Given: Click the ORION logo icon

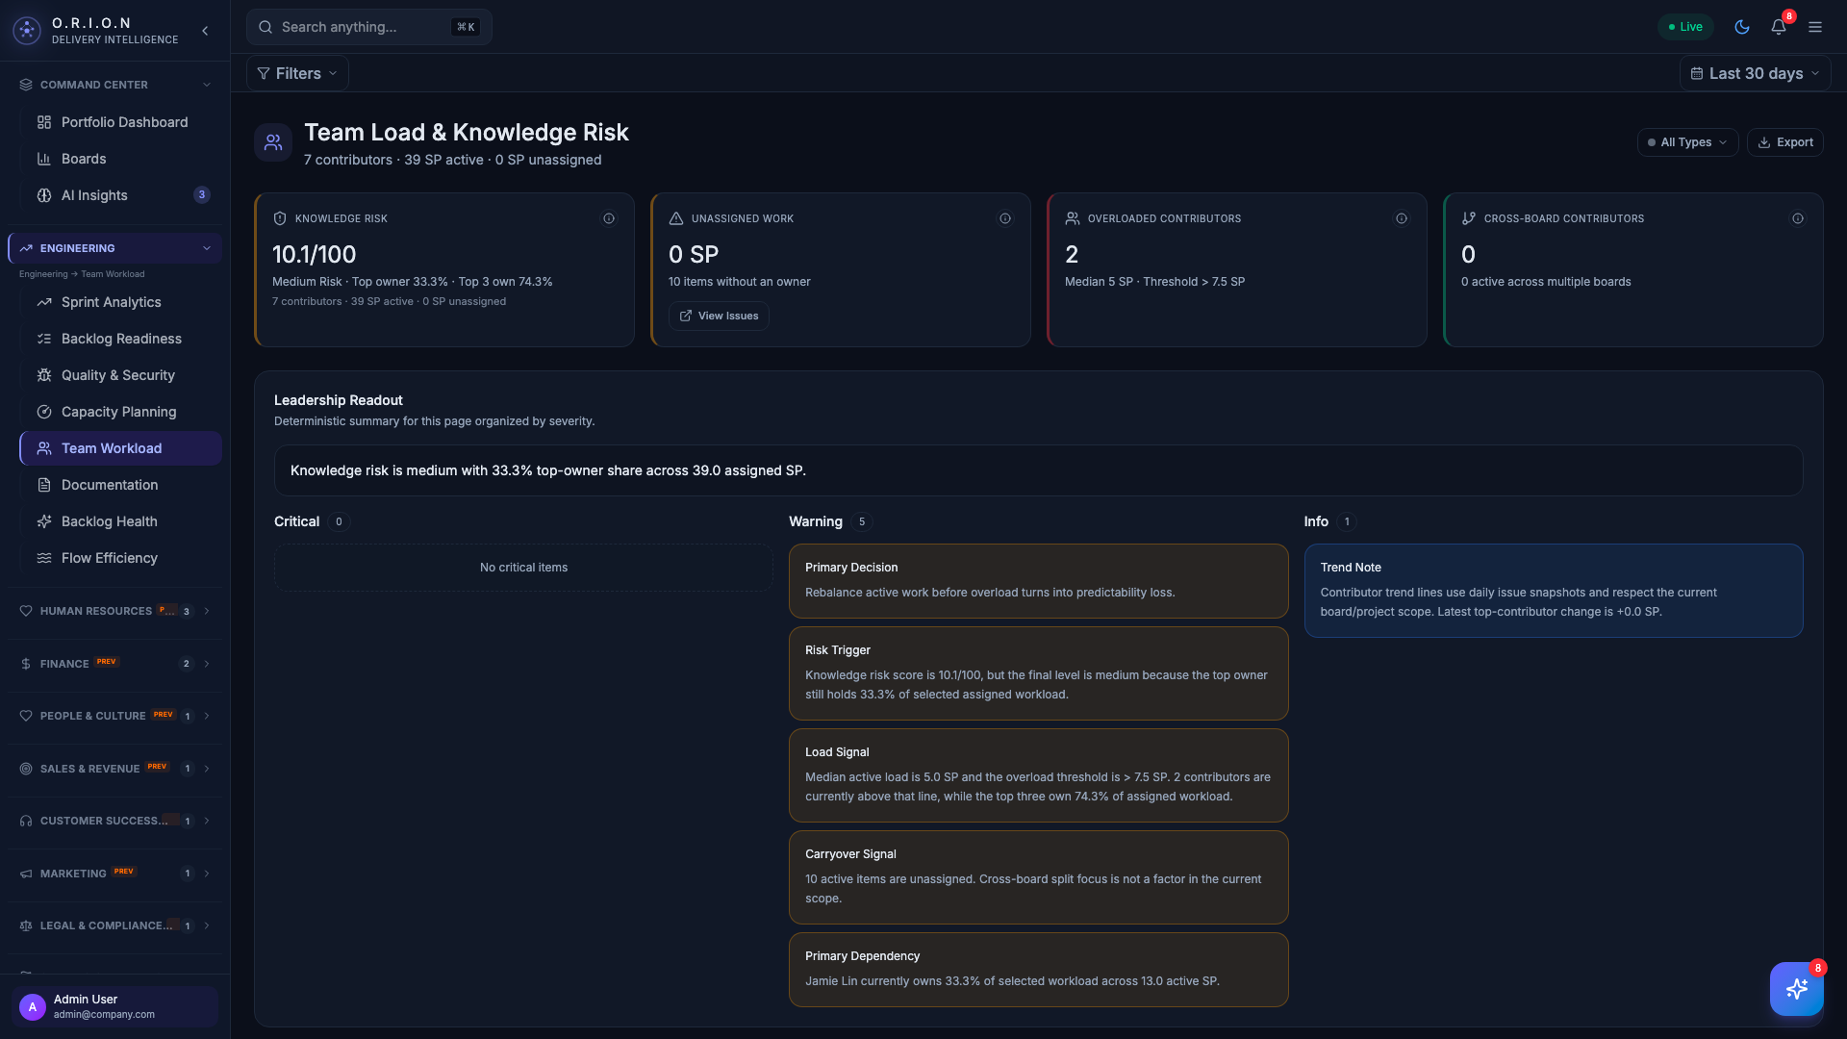Looking at the screenshot, I should (27, 31).
